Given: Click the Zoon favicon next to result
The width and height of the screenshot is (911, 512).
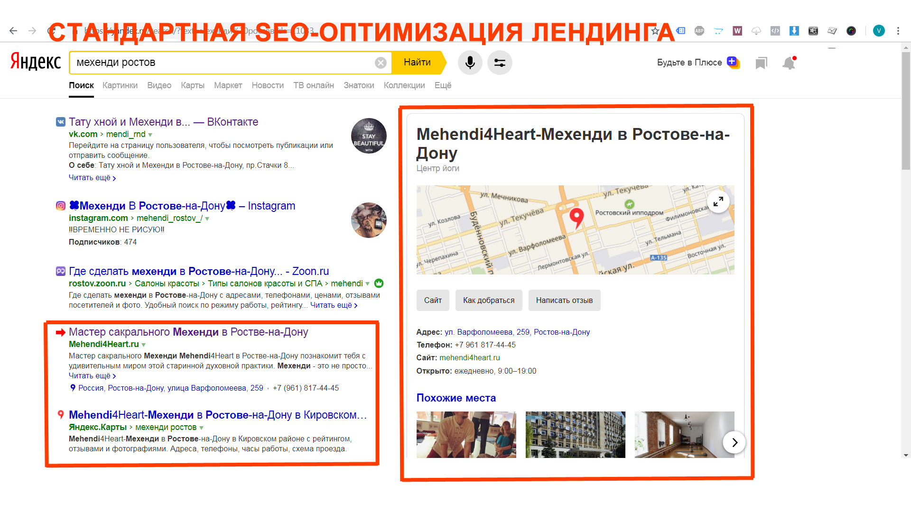Looking at the screenshot, I should [61, 271].
